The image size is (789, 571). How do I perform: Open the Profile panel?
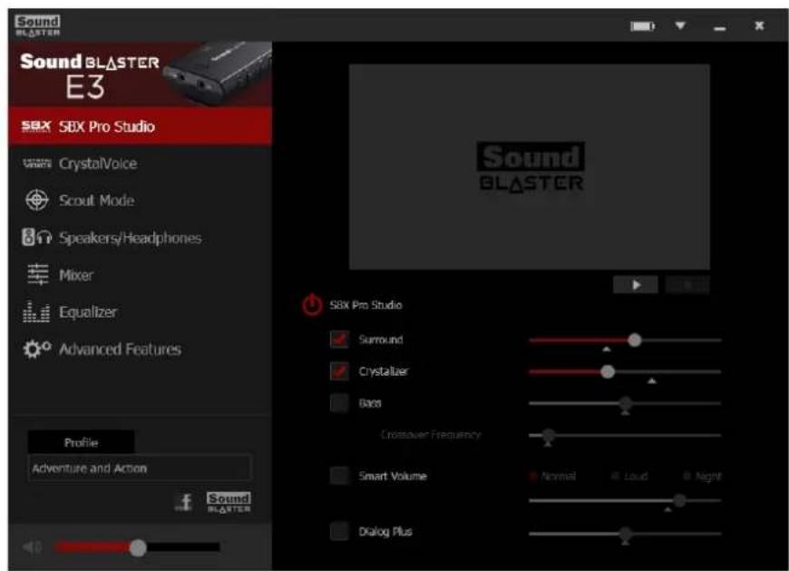pyautogui.click(x=81, y=443)
